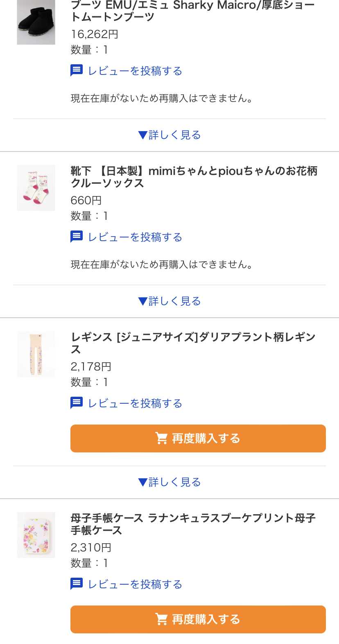
Task: Write a review for Dahlia leggings
Action: tap(135, 403)
